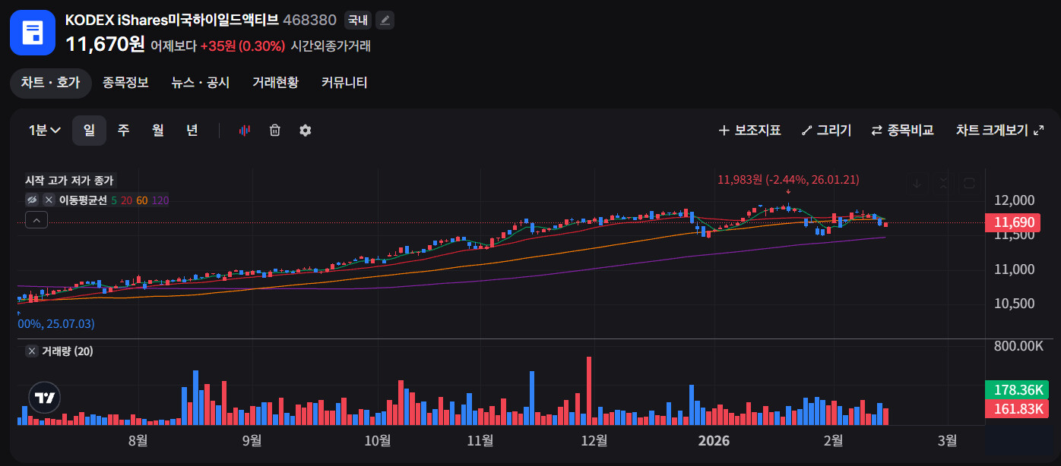Select the 년 yearly interval
The width and height of the screenshot is (1061, 466).
(x=192, y=131)
